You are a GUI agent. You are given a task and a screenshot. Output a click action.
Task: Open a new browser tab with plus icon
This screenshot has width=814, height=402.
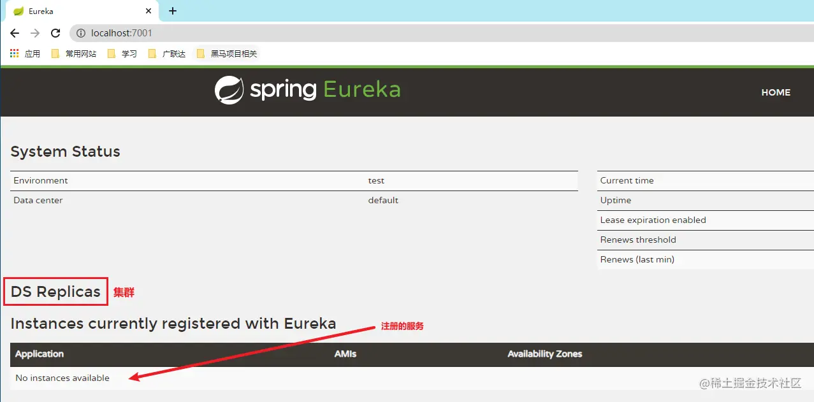(x=172, y=11)
